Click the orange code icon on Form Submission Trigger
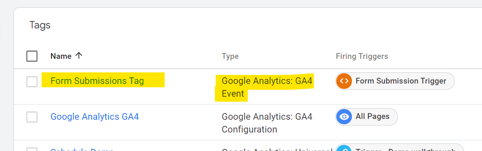 click(x=344, y=81)
